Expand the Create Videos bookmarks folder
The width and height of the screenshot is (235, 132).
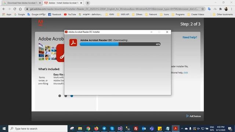pyautogui.click(x=196, y=14)
